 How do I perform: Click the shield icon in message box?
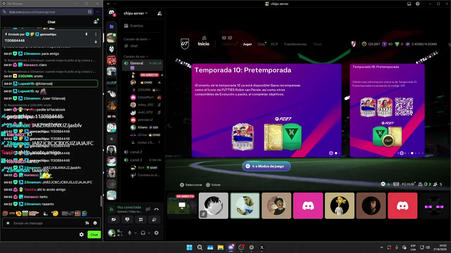(8, 223)
